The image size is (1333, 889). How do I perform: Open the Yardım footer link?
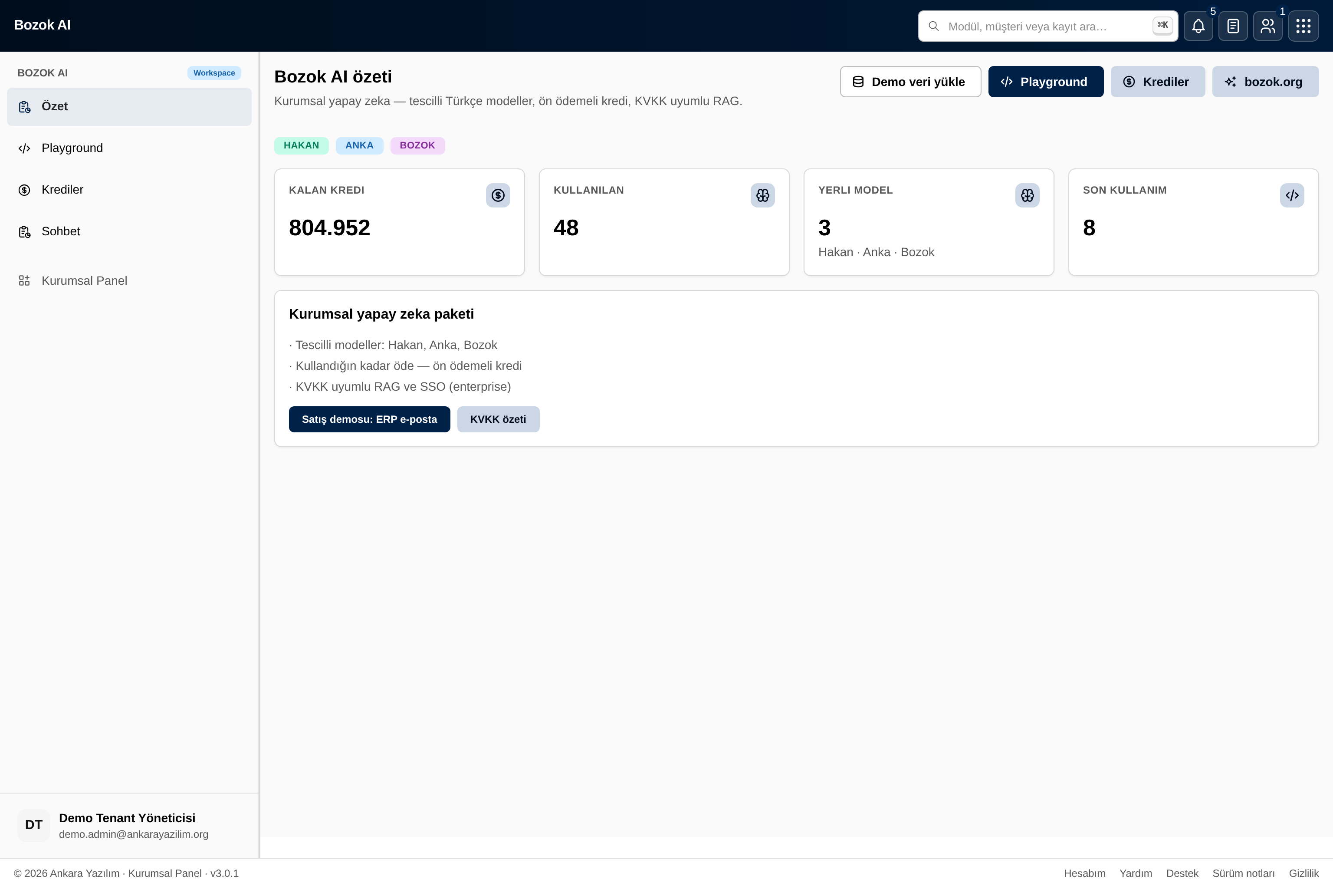[x=1135, y=874]
